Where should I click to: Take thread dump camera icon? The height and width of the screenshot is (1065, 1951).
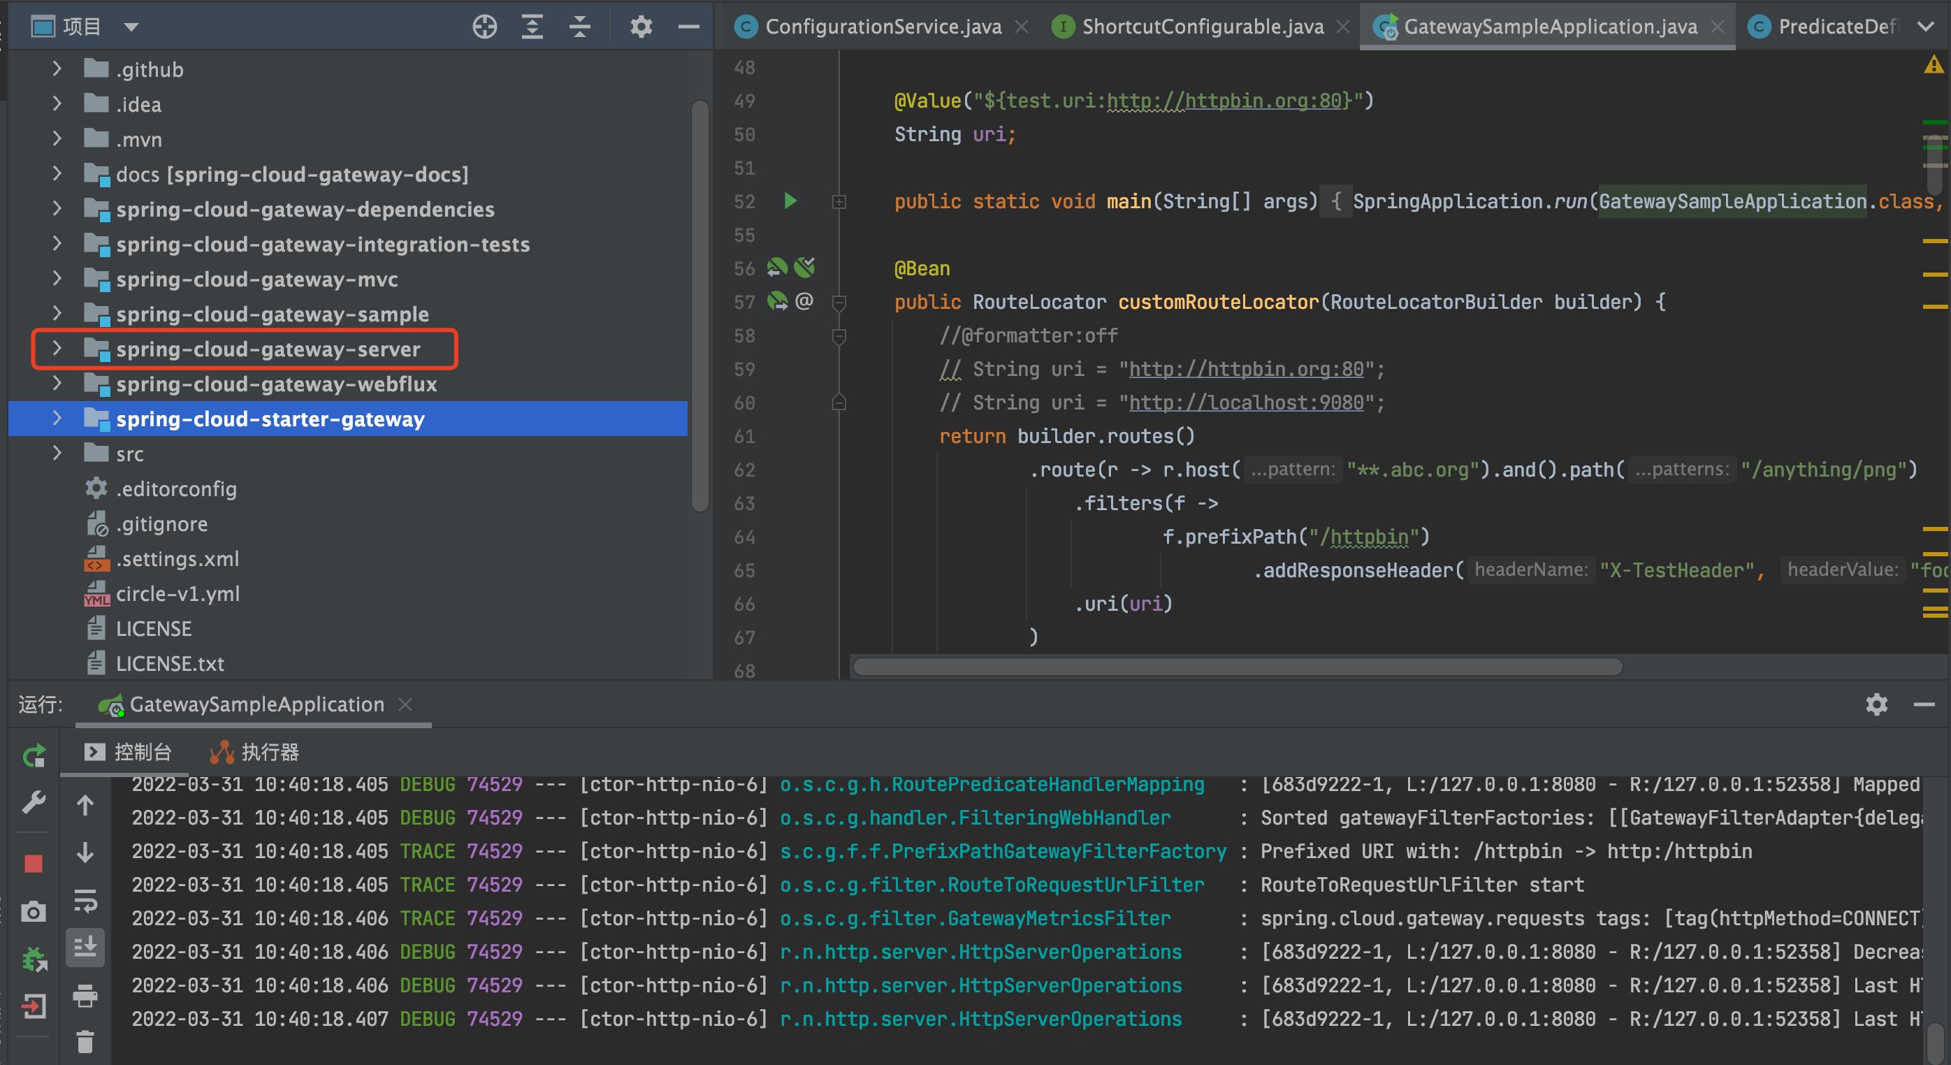(x=34, y=911)
